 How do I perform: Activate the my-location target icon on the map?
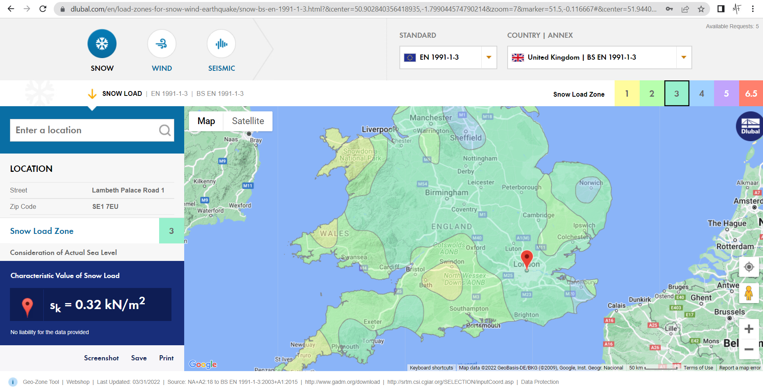click(749, 267)
